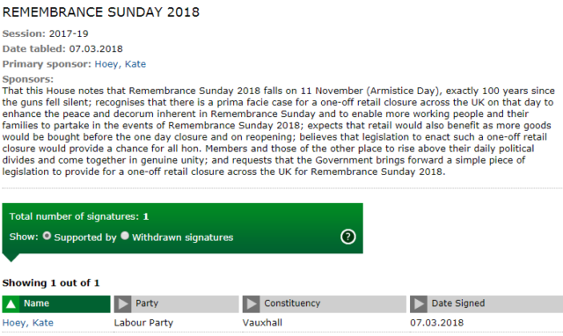Click the Party column sort arrow icon
The width and height of the screenshot is (563, 336).
[x=123, y=304]
